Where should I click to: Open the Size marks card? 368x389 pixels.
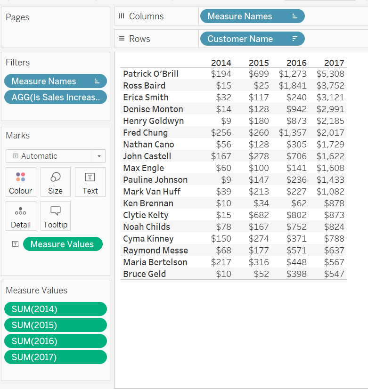pyautogui.click(x=55, y=182)
